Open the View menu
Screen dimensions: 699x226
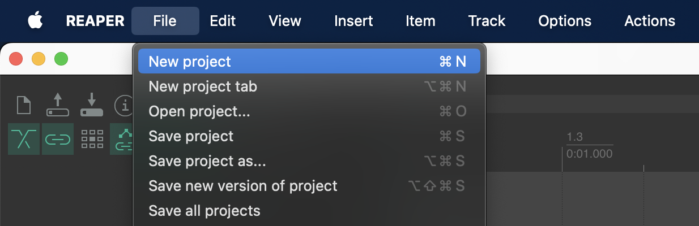tap(285, 21)
